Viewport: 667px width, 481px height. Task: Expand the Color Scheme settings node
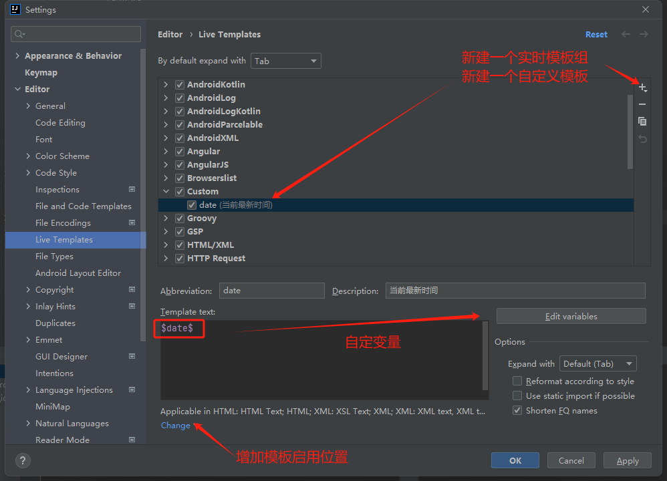[x=28, y=156]
